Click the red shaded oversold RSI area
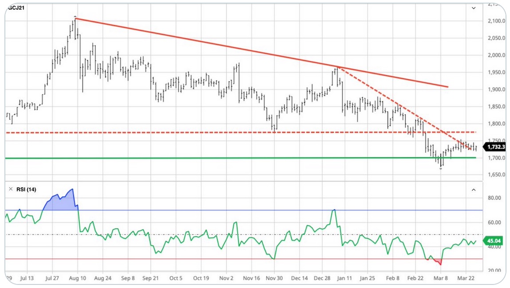The height and width of the screenshot is (288, 510). coord(438,261)
